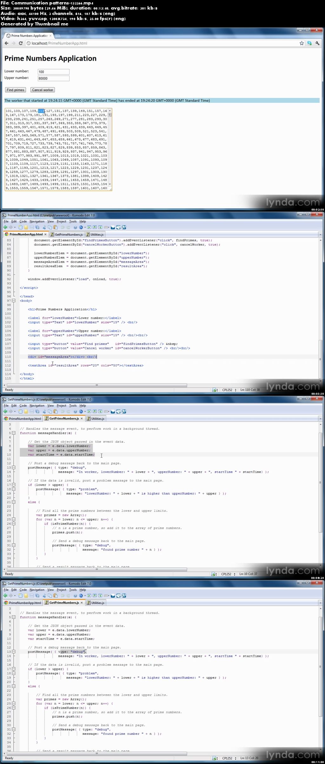Screen dimensions: 325x764
Task: Switch to Utilities.js tab in Komodo window Ln 110
Action: (x=95, y=234)
